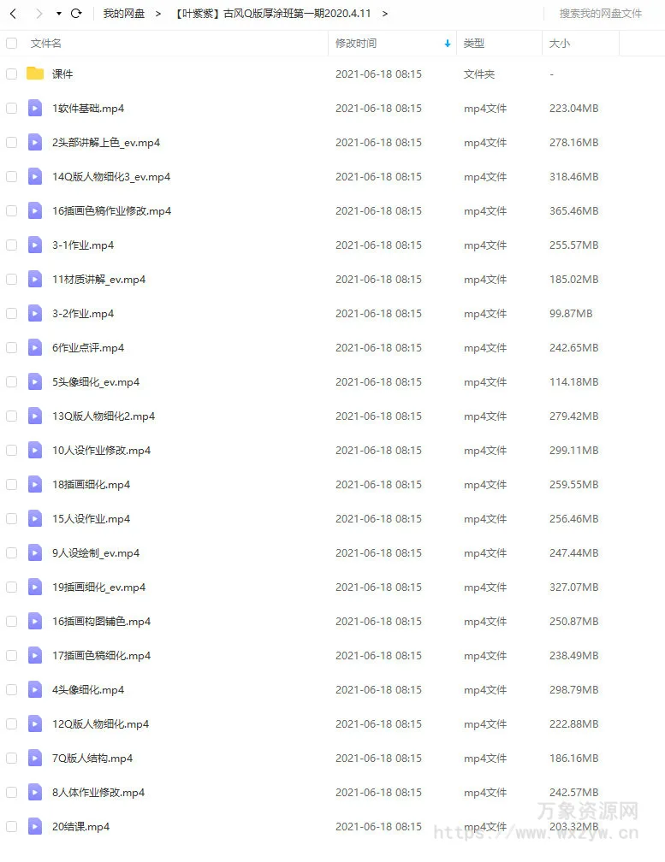Image resolution: width=665 pixels, height=862 pixels.
Task: Click video icon for 1软件基础.mp4
Action: point(35,108)
